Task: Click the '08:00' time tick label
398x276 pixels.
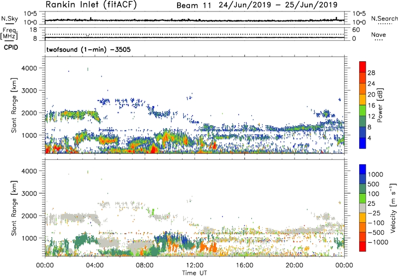Action: click(145, 266)
